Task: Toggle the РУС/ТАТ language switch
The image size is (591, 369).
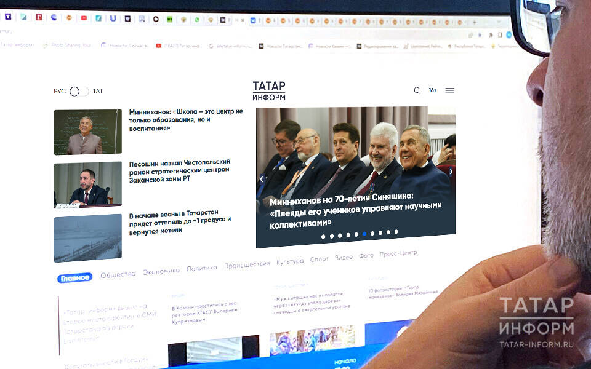Action: point(78,91)
